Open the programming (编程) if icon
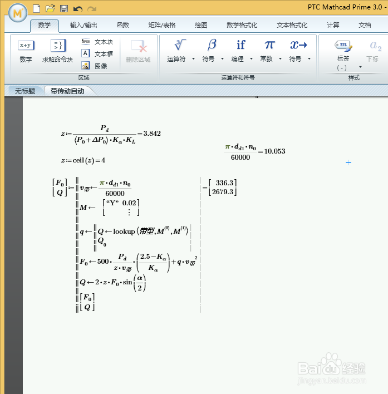Image resolution: width=388 pixels, height=394 pixels. coord(240,45)
